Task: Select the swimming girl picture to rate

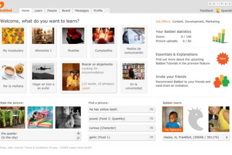Action: [x=40, y=117]
